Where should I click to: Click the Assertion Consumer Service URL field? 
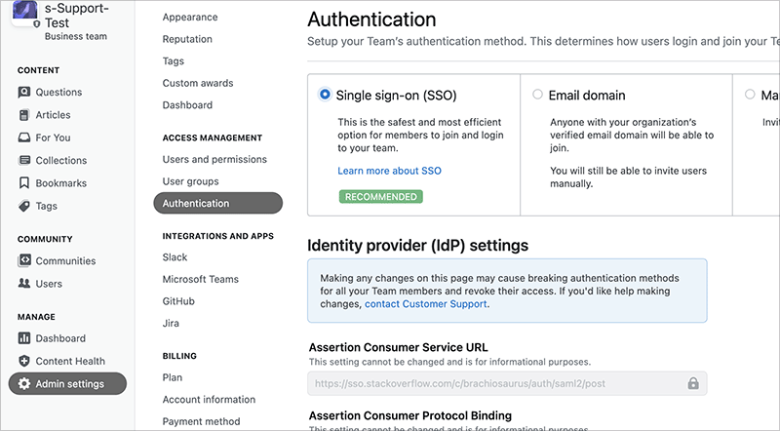(x=492, y=383)
